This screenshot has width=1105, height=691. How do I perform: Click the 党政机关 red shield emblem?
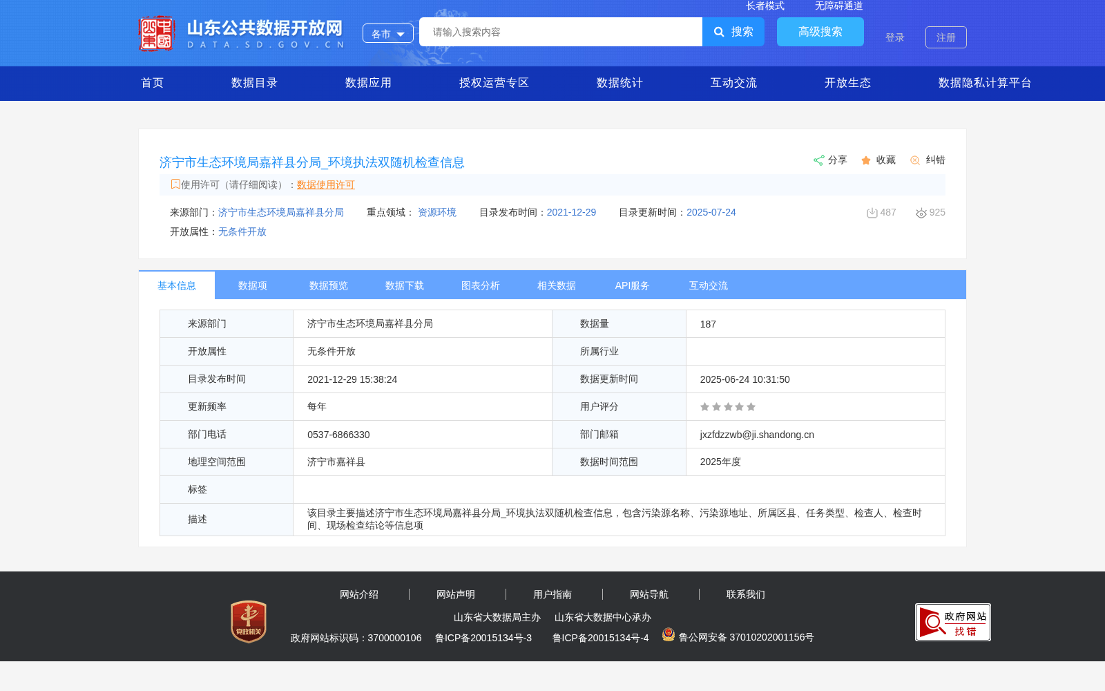[x=249, y=621]
